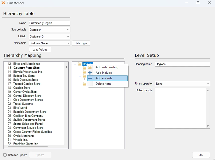Click the blue plus Add include icon
The width and height of the screenshot is (215, 160).
tap(90, 73)
